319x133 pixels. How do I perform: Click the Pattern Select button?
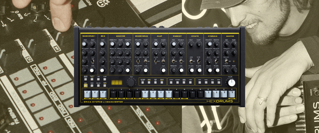143,82
